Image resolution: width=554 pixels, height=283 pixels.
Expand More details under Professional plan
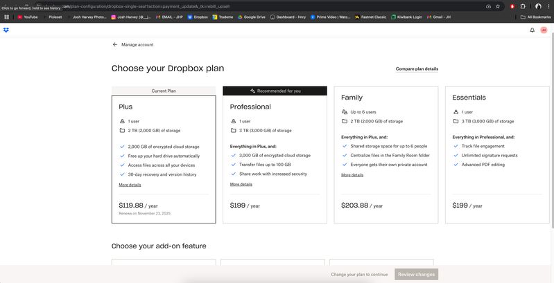click(x=241, y=184)
